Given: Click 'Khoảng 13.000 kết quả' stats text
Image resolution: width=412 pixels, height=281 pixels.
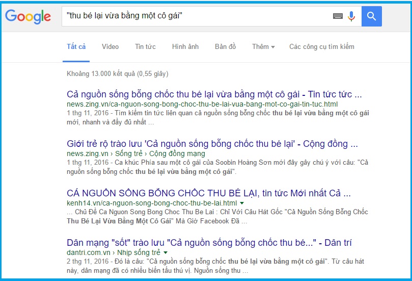Looking at the screenshot, I should pos(118,73).
